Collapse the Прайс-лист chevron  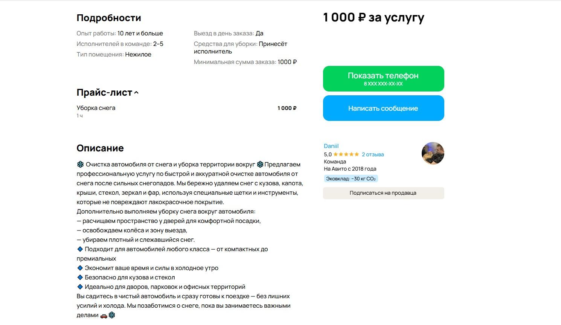pyautogui.click(x=136, y=93)
